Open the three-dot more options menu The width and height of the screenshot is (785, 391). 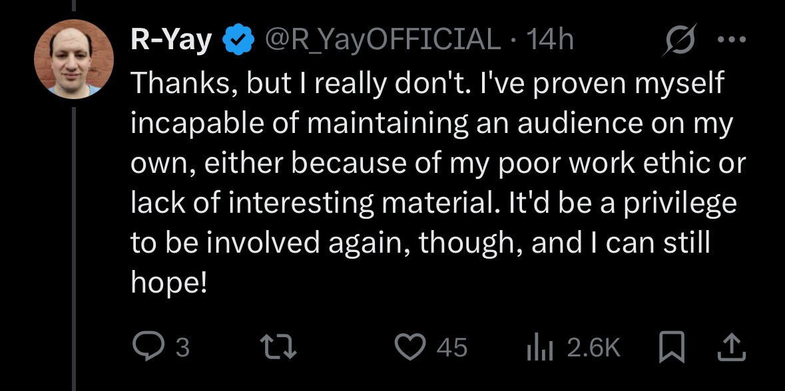732,40
